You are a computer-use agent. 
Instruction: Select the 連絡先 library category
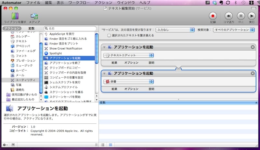coord(18,90)
